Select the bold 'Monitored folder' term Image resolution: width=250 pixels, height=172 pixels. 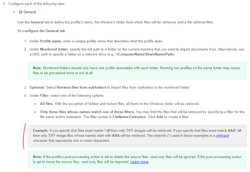pos(54,49)
